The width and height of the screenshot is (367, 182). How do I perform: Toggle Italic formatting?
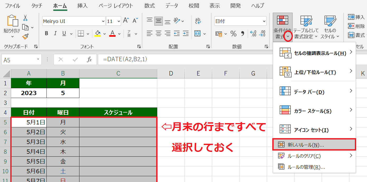tap(55, 34)
